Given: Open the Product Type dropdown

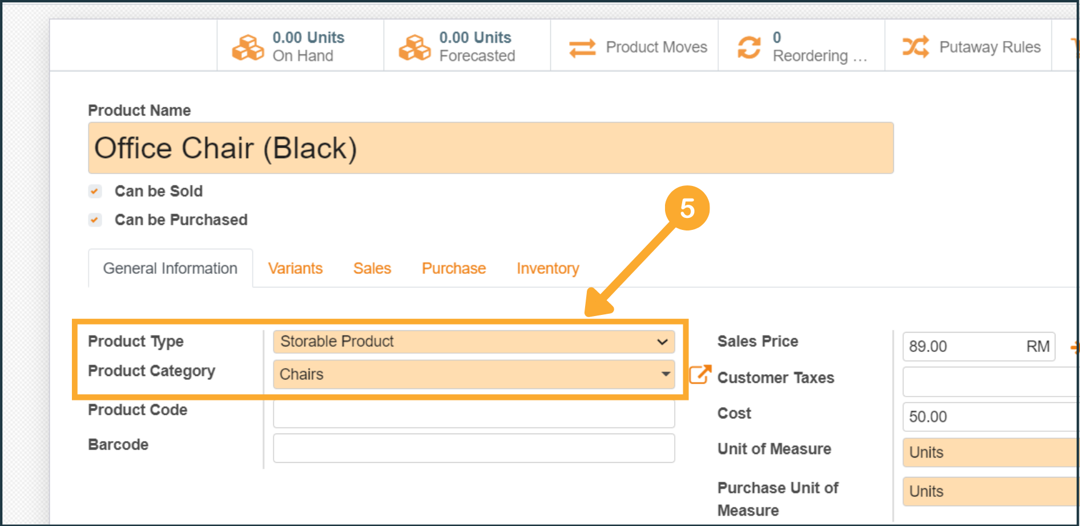Looking at the screenshot, I should point(473,342).
